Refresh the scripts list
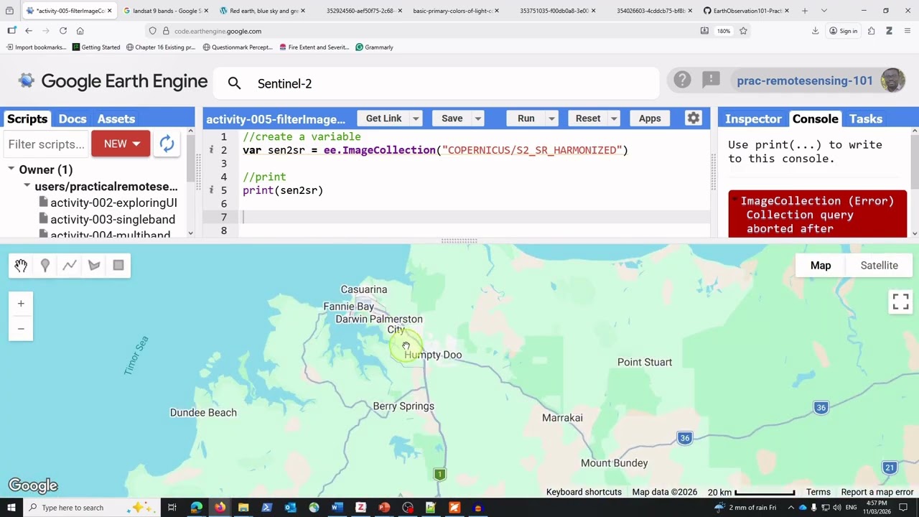 [x=167, y=144]
